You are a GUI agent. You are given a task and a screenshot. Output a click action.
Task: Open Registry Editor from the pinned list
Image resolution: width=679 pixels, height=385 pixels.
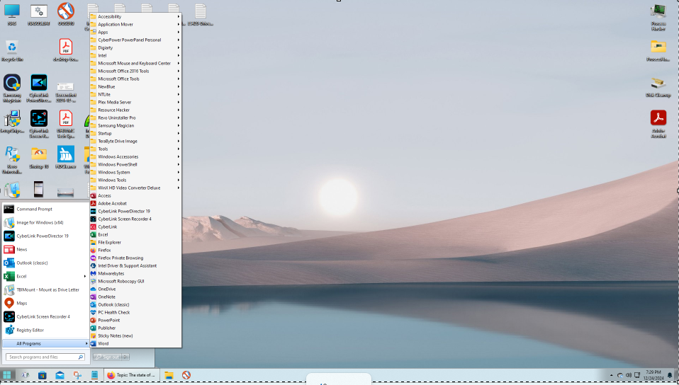(x=45, y=330)
